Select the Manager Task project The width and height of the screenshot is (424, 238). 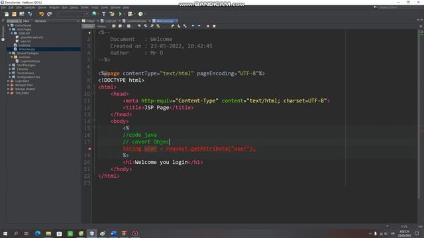24,85
